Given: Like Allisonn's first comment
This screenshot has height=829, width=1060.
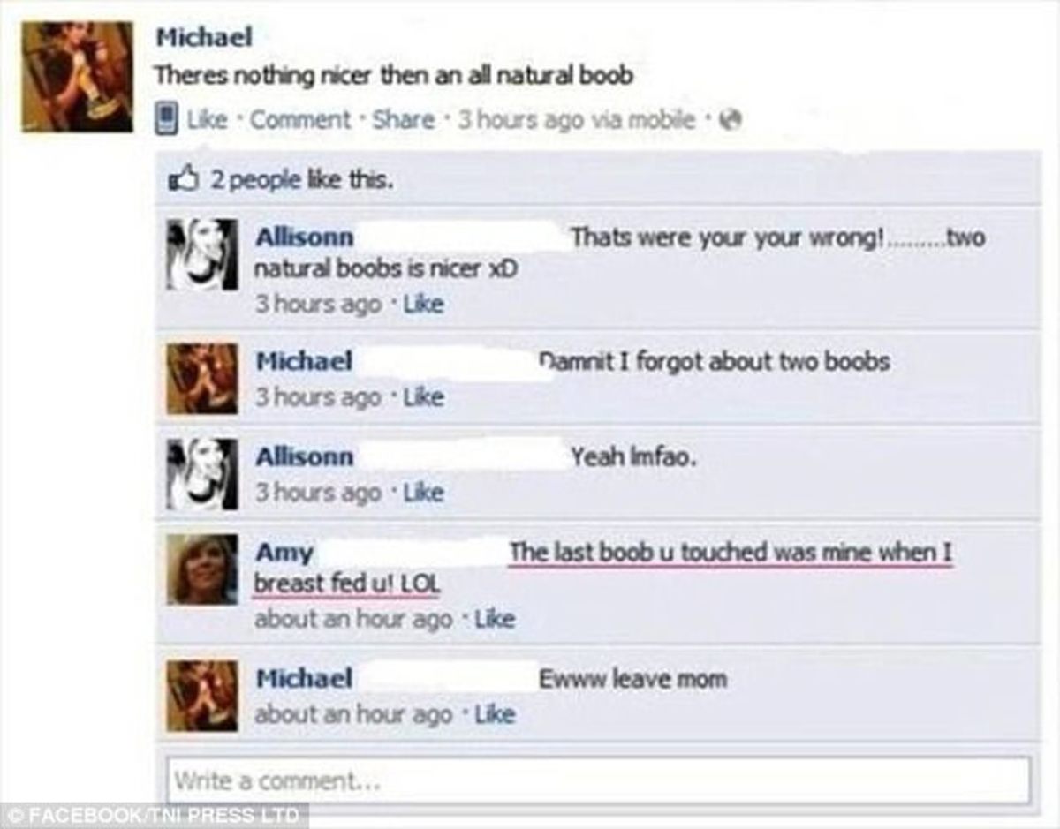Looking at the screenshot, I should (423, 305).
